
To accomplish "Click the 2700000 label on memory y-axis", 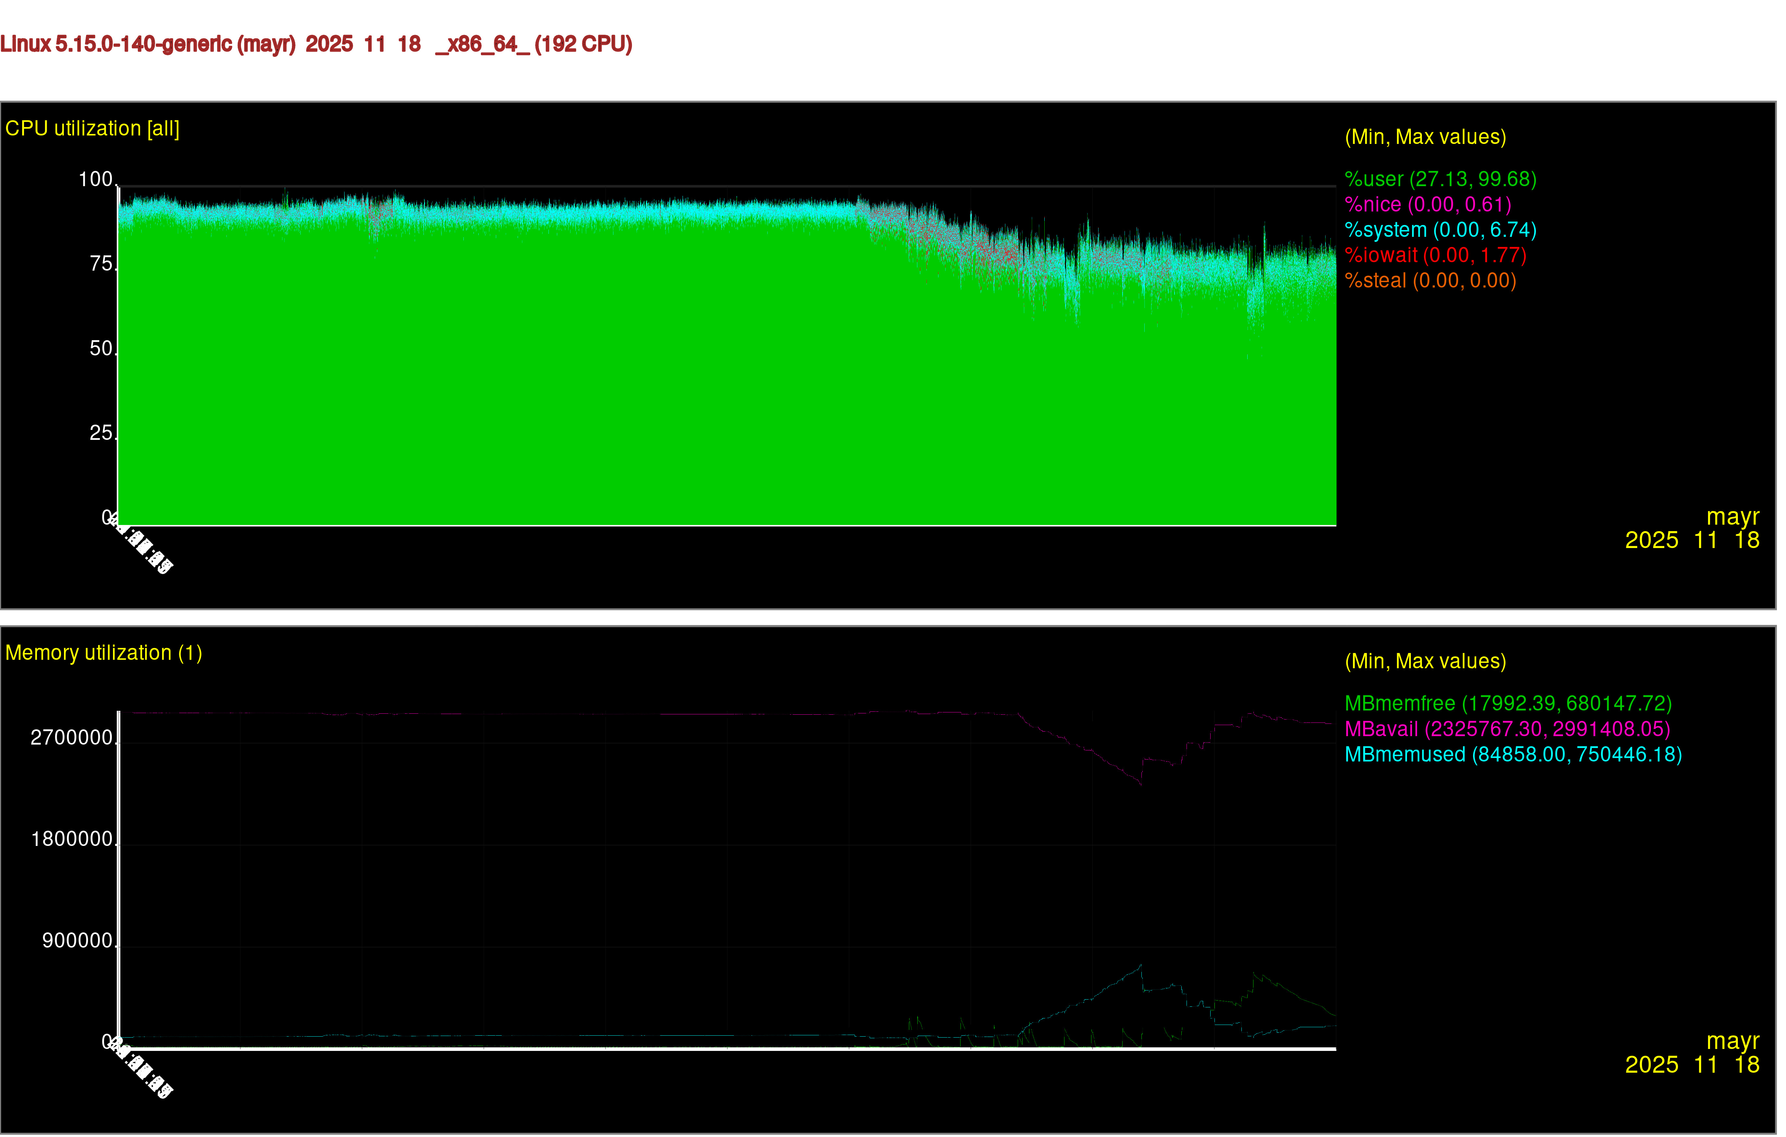I will [x=72, y=738].
